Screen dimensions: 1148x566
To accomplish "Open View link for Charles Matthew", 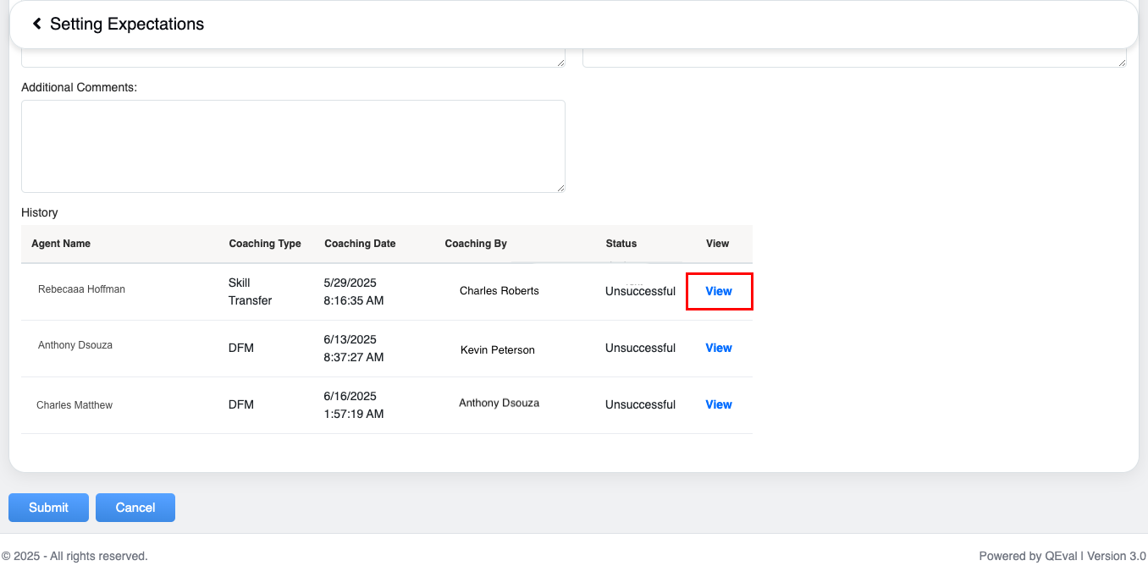I will pos(719,404).
